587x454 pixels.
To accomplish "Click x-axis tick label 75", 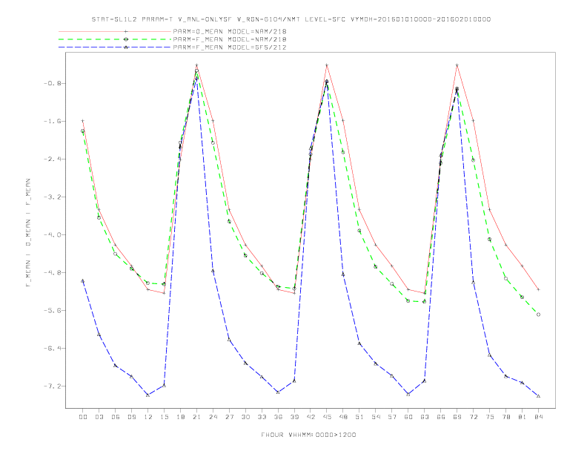I will (490, 417).
